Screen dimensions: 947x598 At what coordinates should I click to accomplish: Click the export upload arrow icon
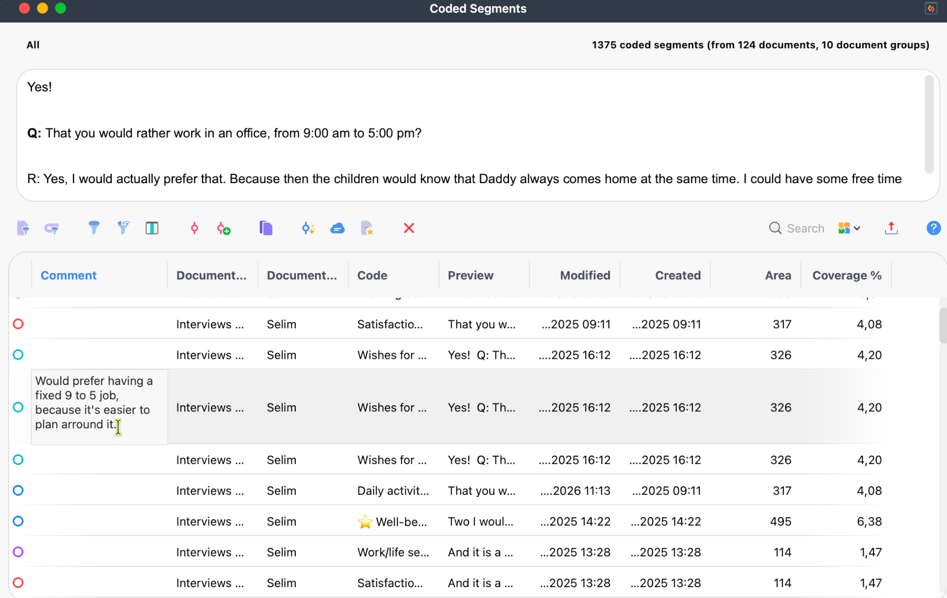click(891, 228)
